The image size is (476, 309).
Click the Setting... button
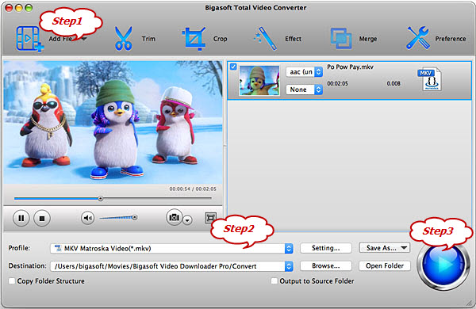pos(326,248)
